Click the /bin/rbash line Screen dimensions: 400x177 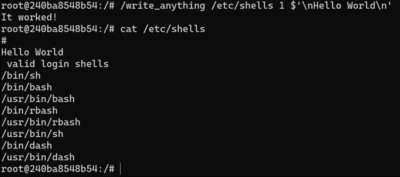click(29, 111)
